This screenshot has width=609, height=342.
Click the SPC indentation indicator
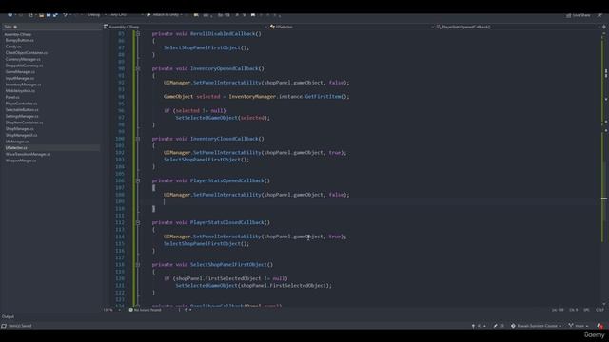coord(586,310)
